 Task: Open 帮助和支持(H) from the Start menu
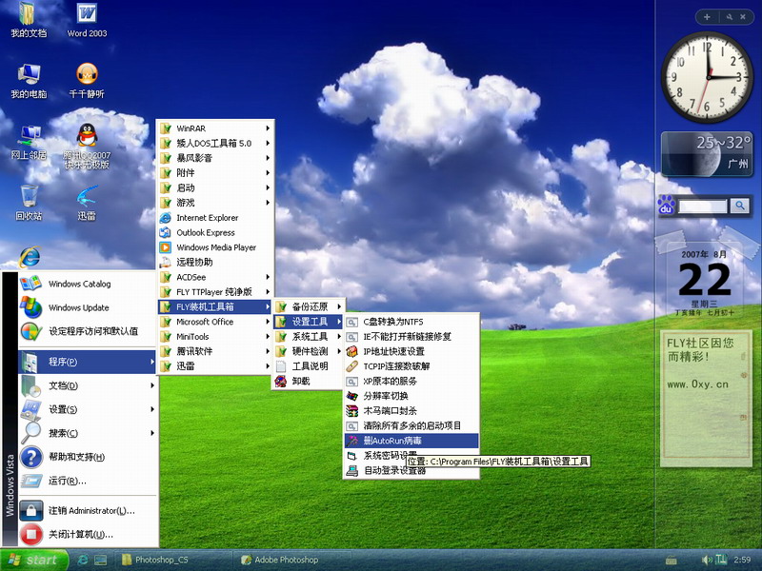[x=88, y=457]
